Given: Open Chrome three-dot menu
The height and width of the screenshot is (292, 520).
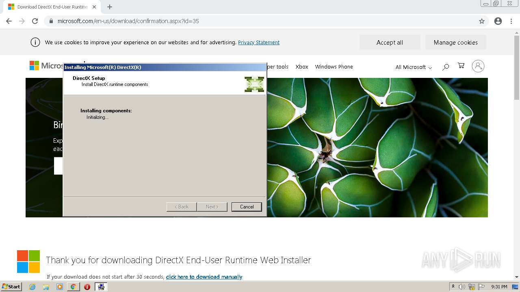Looking at the screenshot, I should point(511,21).
